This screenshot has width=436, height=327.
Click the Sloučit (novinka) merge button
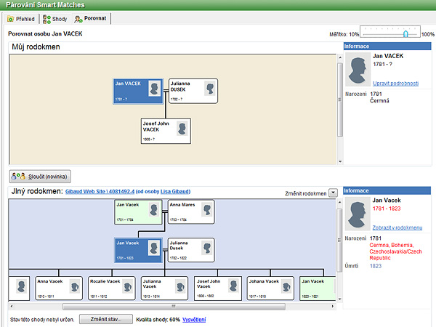coord(40,177)
